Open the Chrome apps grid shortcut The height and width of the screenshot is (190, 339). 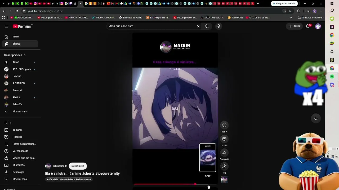[x=3, y=18]
